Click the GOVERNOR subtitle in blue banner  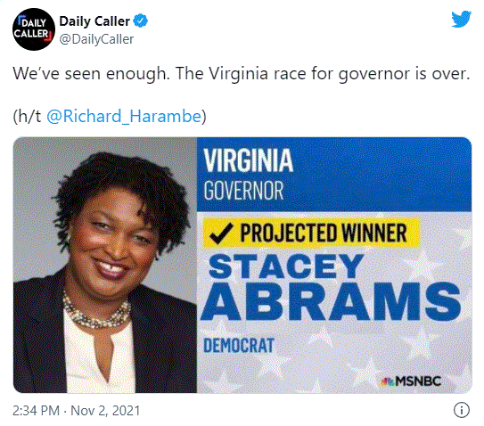click(243, 191)
